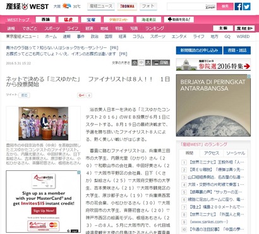Switch ranking to アクセス tab

click(x=212, y=153)
